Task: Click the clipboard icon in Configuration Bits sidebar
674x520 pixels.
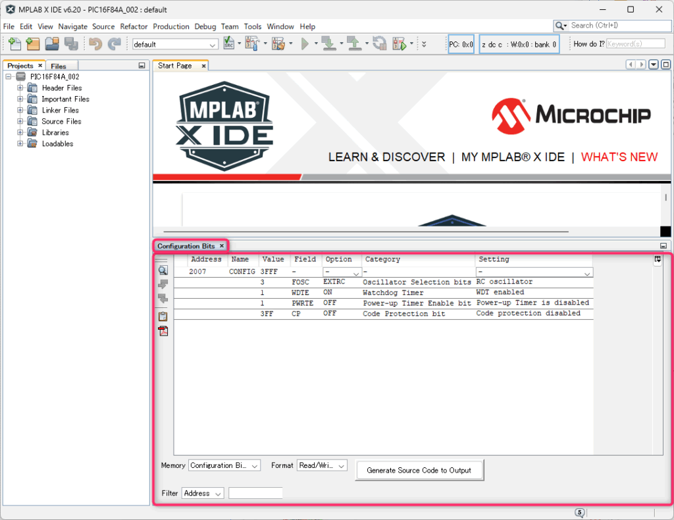Action: [x=163, y=317]
